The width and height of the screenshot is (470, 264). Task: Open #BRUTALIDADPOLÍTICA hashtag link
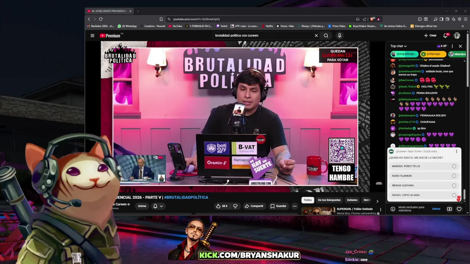point(186,197)
